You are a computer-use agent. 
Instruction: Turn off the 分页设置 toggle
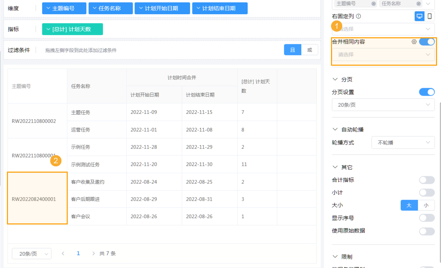[426, 92]
